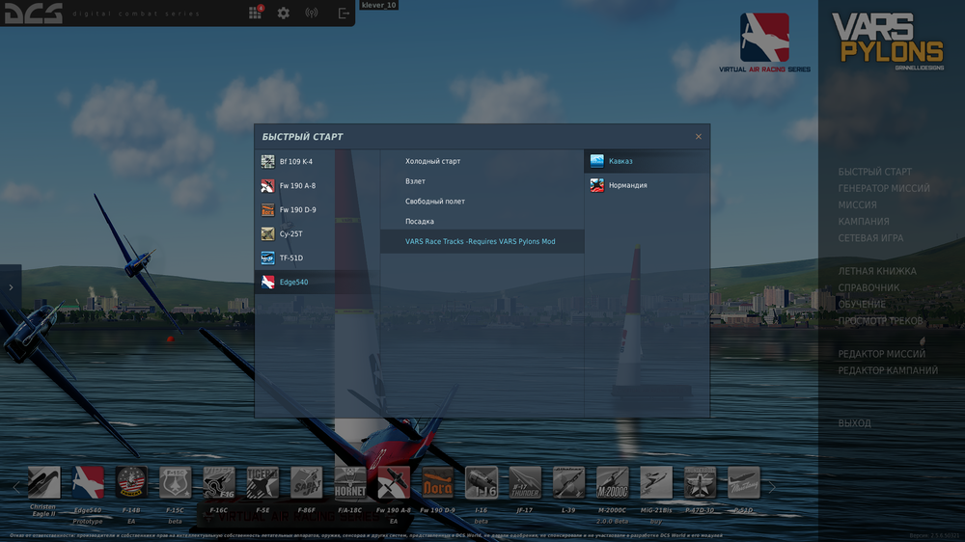The image size is (965, 542).
Task: Select F-16C module icon
Action: tap(218, 482)
